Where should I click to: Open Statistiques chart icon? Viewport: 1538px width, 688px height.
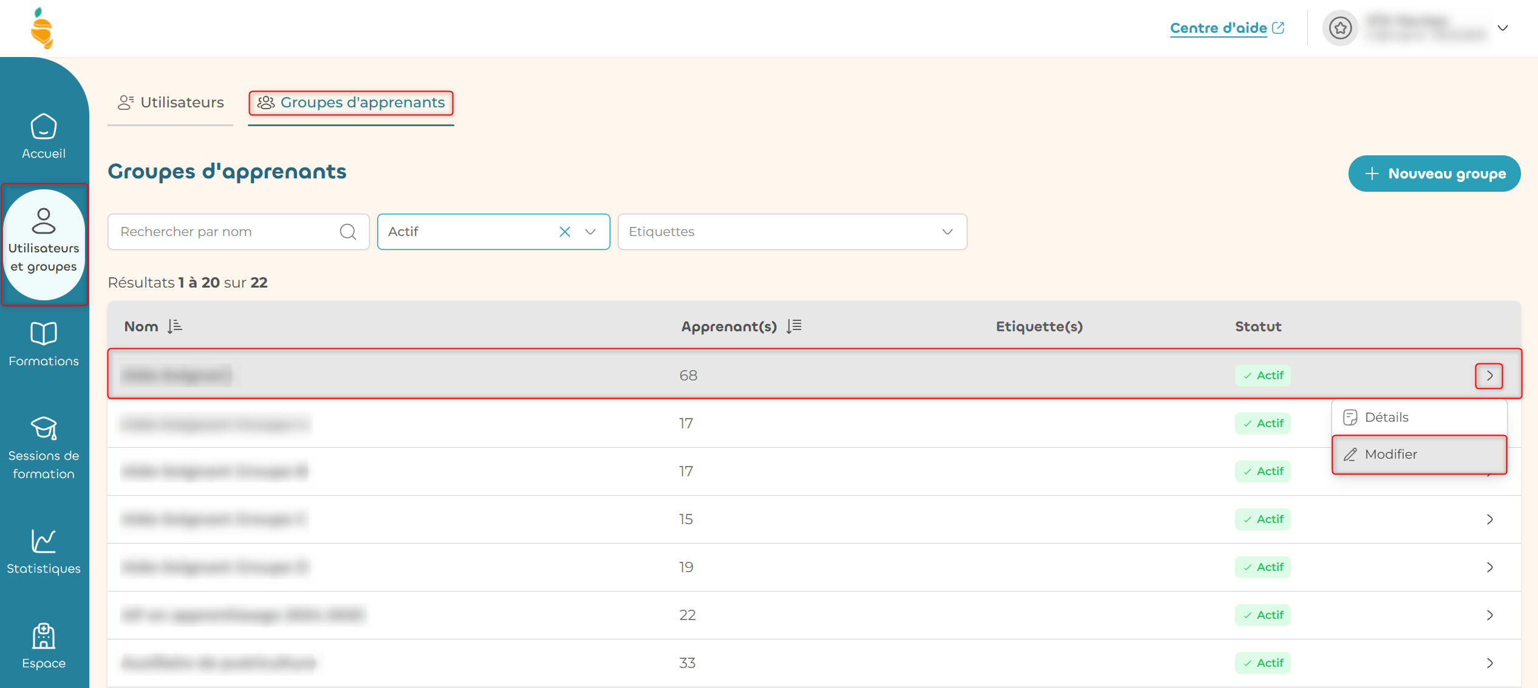44,541
